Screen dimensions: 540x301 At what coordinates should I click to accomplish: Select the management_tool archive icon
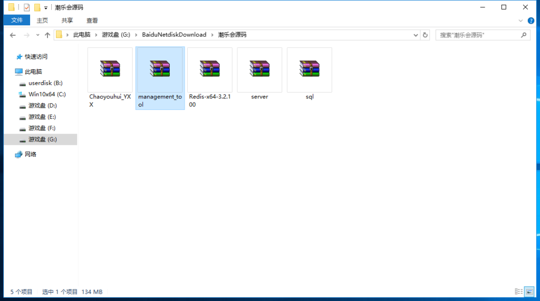pos(160,69)
